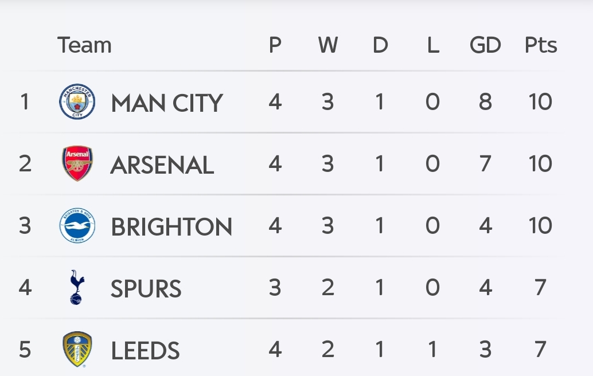
Task: Open the LEEDS team name
Action: (x=145, y=351)
